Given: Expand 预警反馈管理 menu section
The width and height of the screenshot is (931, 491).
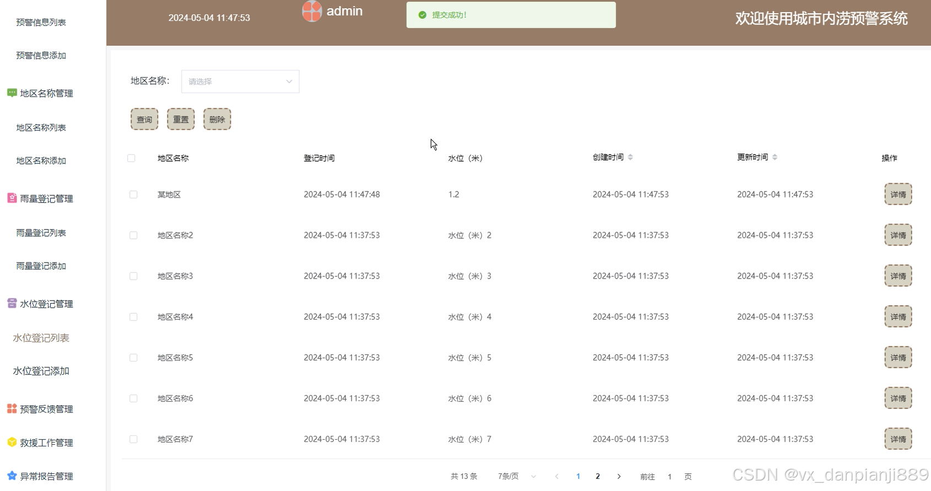Looking at the screenshot, I should [x=46, y=408].
